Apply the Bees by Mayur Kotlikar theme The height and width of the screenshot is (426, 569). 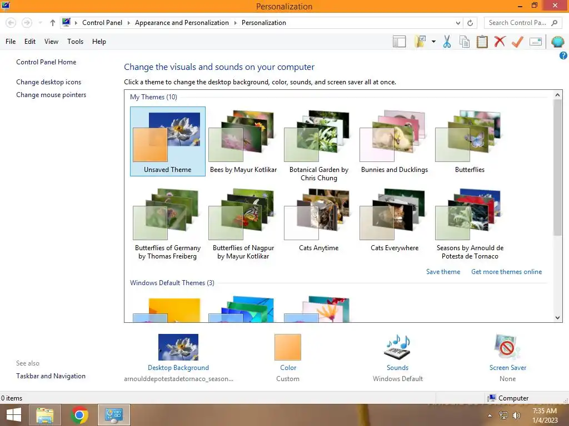tap(243, 141)
